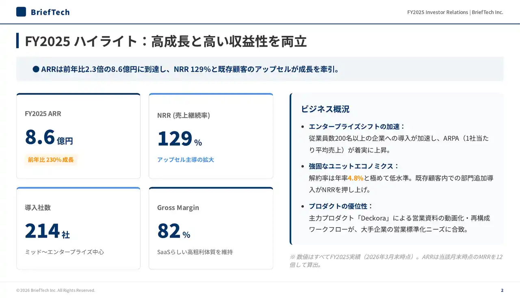
Task: Click the 8.6億円 ARR value
Action: [49, 137]
